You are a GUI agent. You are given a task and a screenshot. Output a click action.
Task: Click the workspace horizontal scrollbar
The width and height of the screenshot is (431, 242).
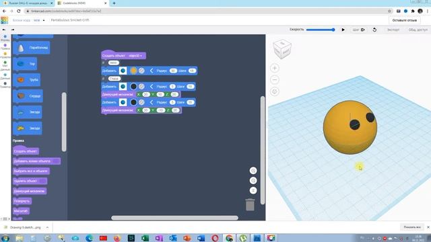175,218
